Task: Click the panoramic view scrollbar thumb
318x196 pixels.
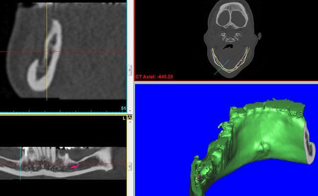Action: (x=130, y=167)
